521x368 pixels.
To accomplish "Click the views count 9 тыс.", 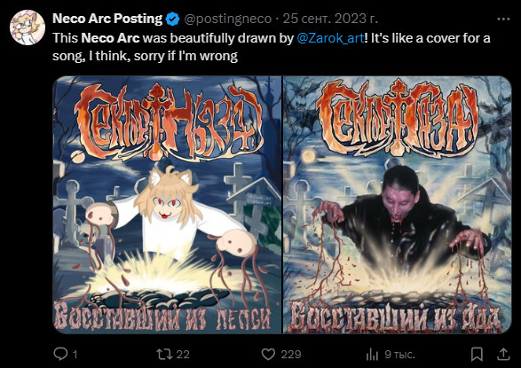I will [x=399, y=355].
